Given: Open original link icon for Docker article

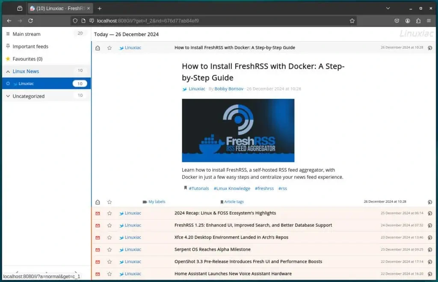Looking at the screenshot, I should coord(430,48).
